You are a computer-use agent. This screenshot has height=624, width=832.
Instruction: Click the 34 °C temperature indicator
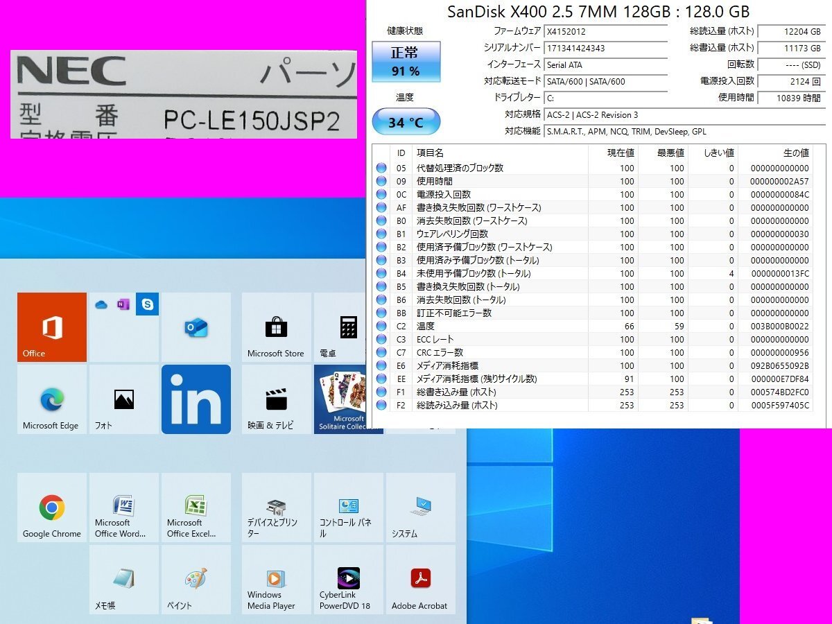pos(406,121)
